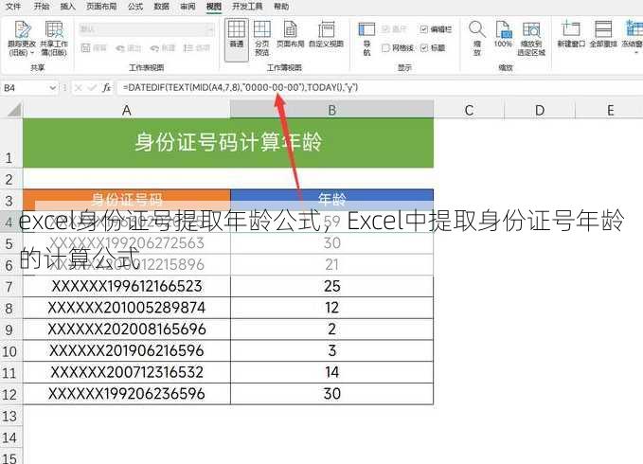Click the 缩放 zoom magnifier icon
Viewport: 643px width, 464px height.
(x=477, y=38)
